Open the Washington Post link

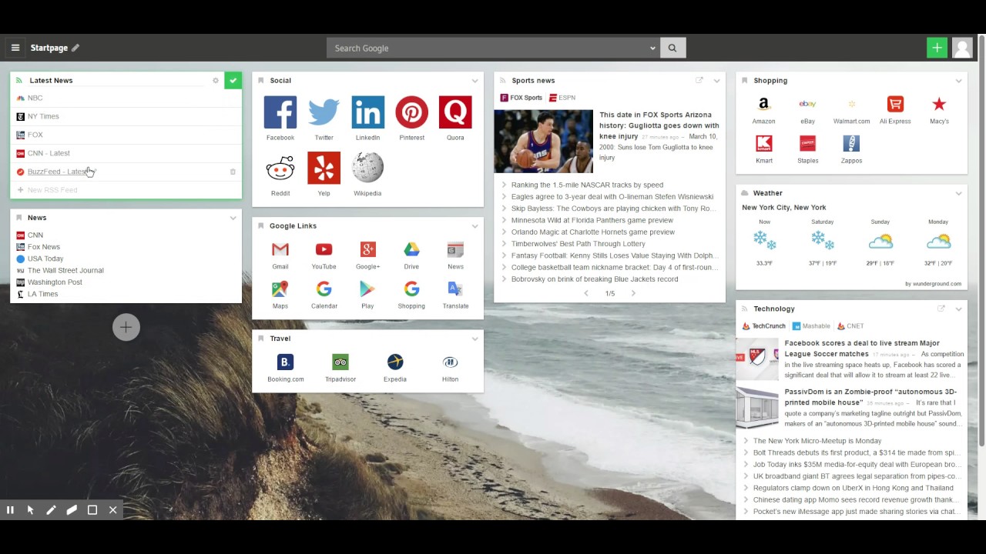[55, 282]
